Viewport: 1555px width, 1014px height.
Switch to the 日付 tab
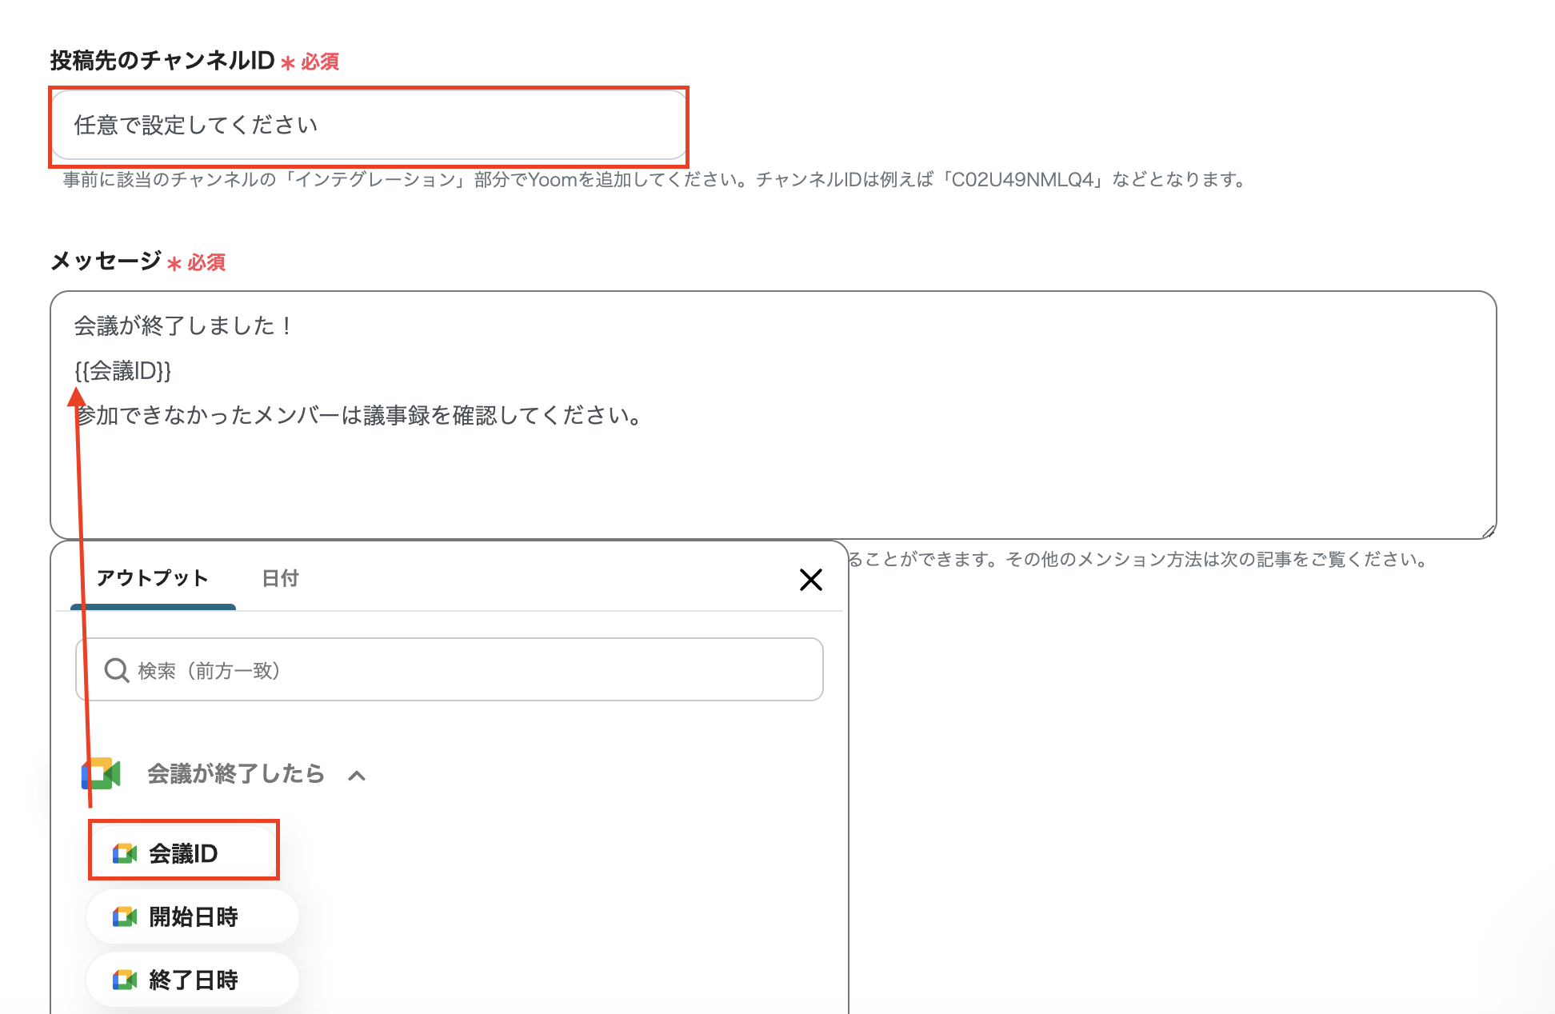[x=281, y=578]
